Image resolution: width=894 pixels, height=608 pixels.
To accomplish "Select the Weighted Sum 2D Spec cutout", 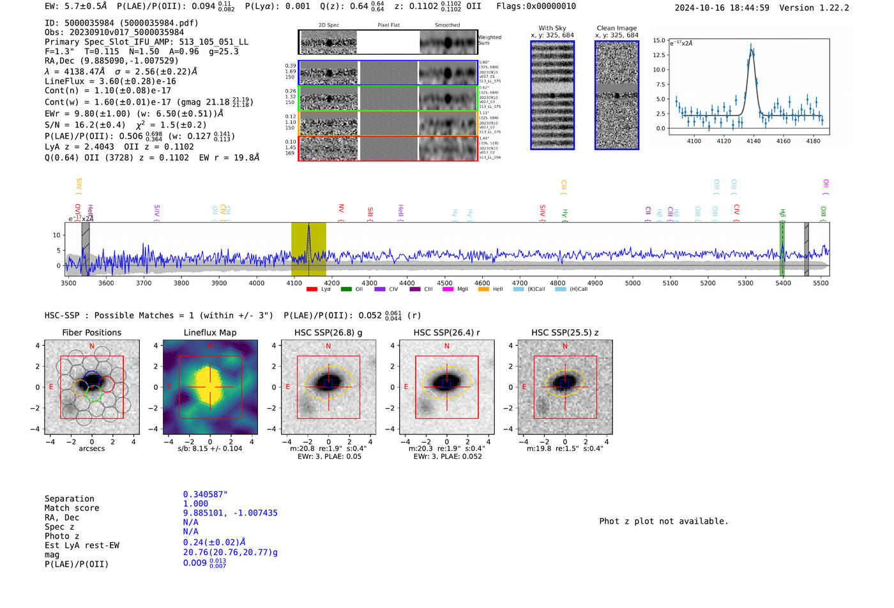I will tap(329, 43).
